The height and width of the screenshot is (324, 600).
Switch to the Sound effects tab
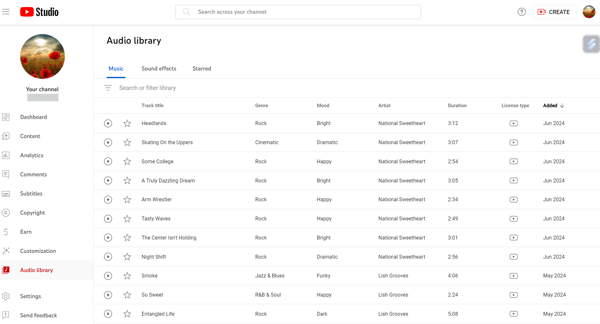click(159, 69)
